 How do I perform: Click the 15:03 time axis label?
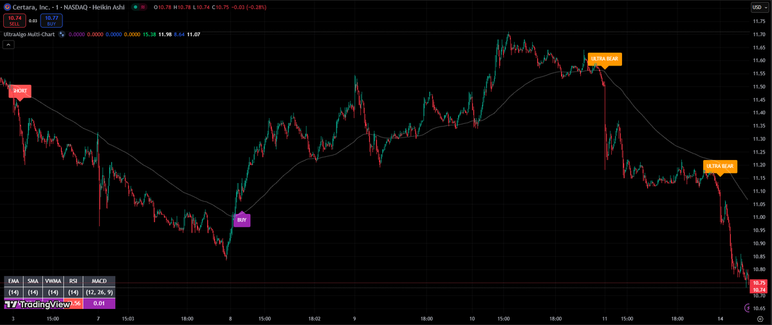[x=127, y=318]
